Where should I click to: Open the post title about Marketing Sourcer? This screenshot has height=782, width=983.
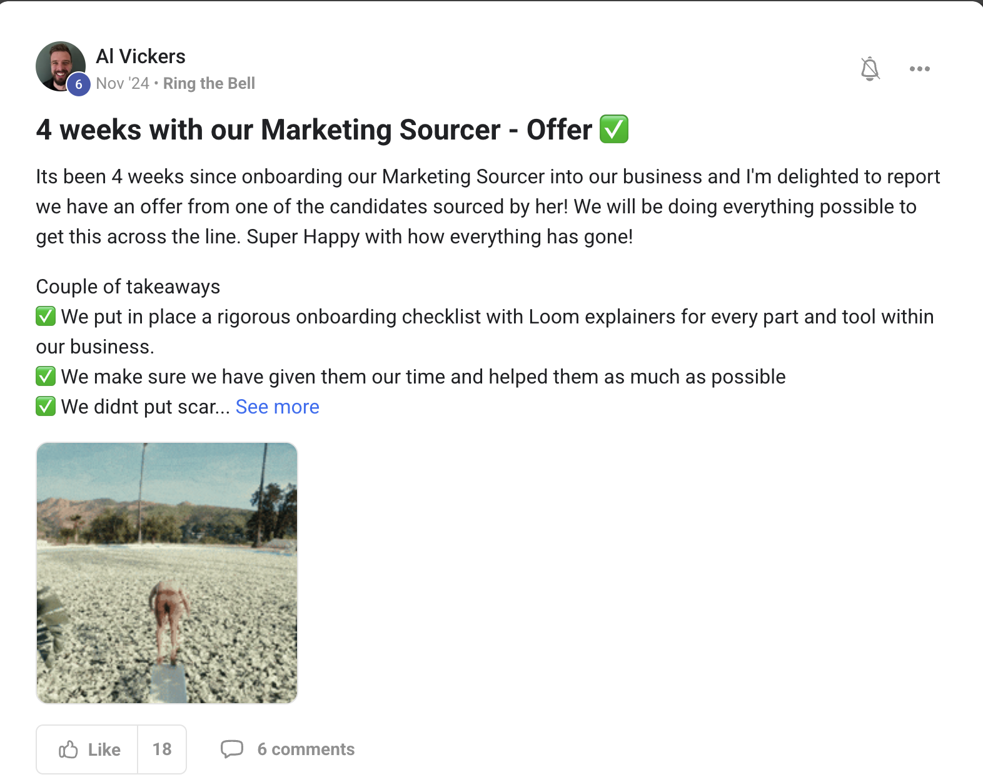pos(313,130)
